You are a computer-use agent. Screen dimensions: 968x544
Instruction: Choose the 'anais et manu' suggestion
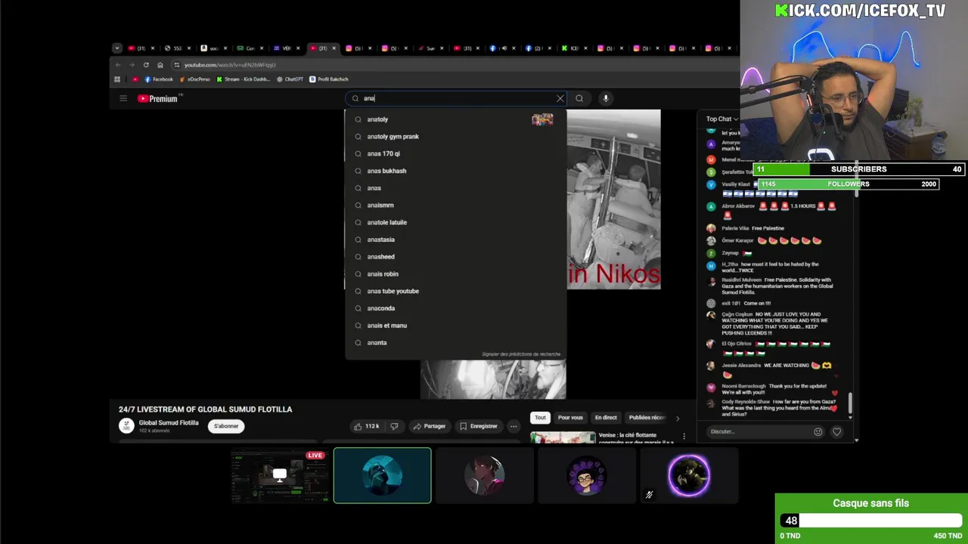point(456,326)
